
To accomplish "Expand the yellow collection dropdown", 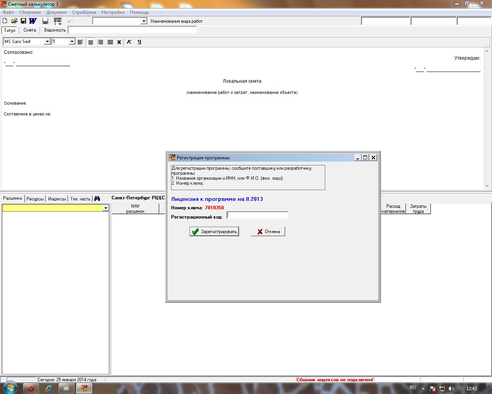I will [106, 208].
